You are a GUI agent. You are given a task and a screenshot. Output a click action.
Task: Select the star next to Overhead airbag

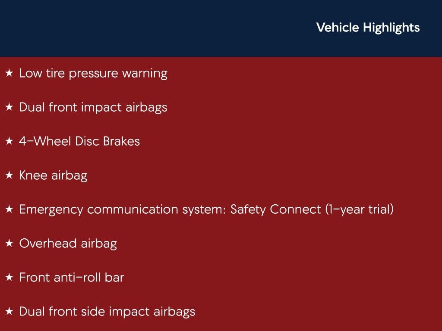tap(9, 244)
